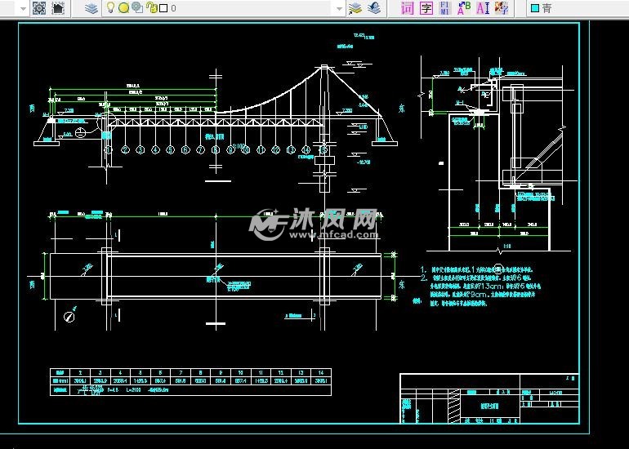Toggle the layer lock padlock
The image size is (629, 449).
151,8
